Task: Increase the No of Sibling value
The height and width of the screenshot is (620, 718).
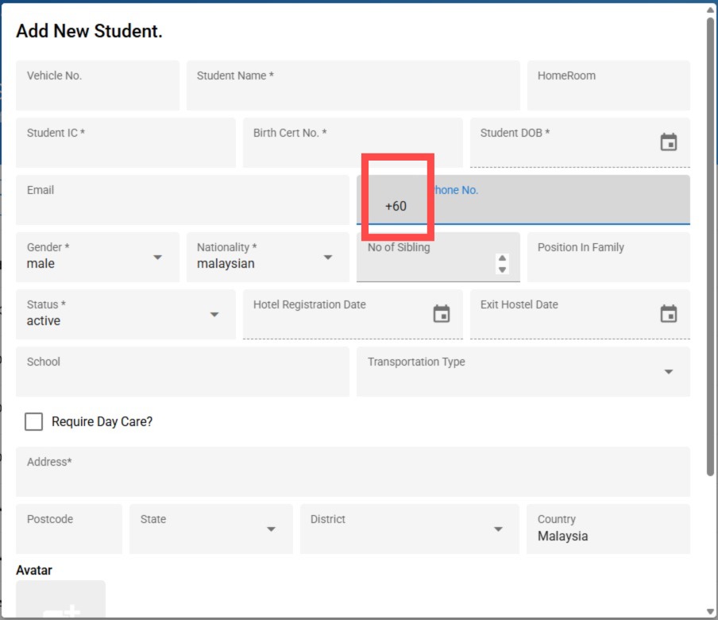Action: [502, 258]
